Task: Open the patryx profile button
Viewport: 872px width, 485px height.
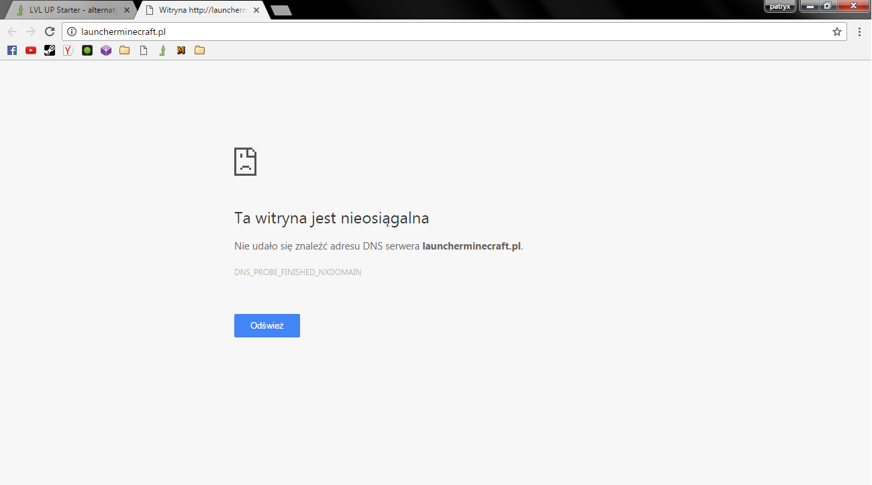Action: [780, 6]
